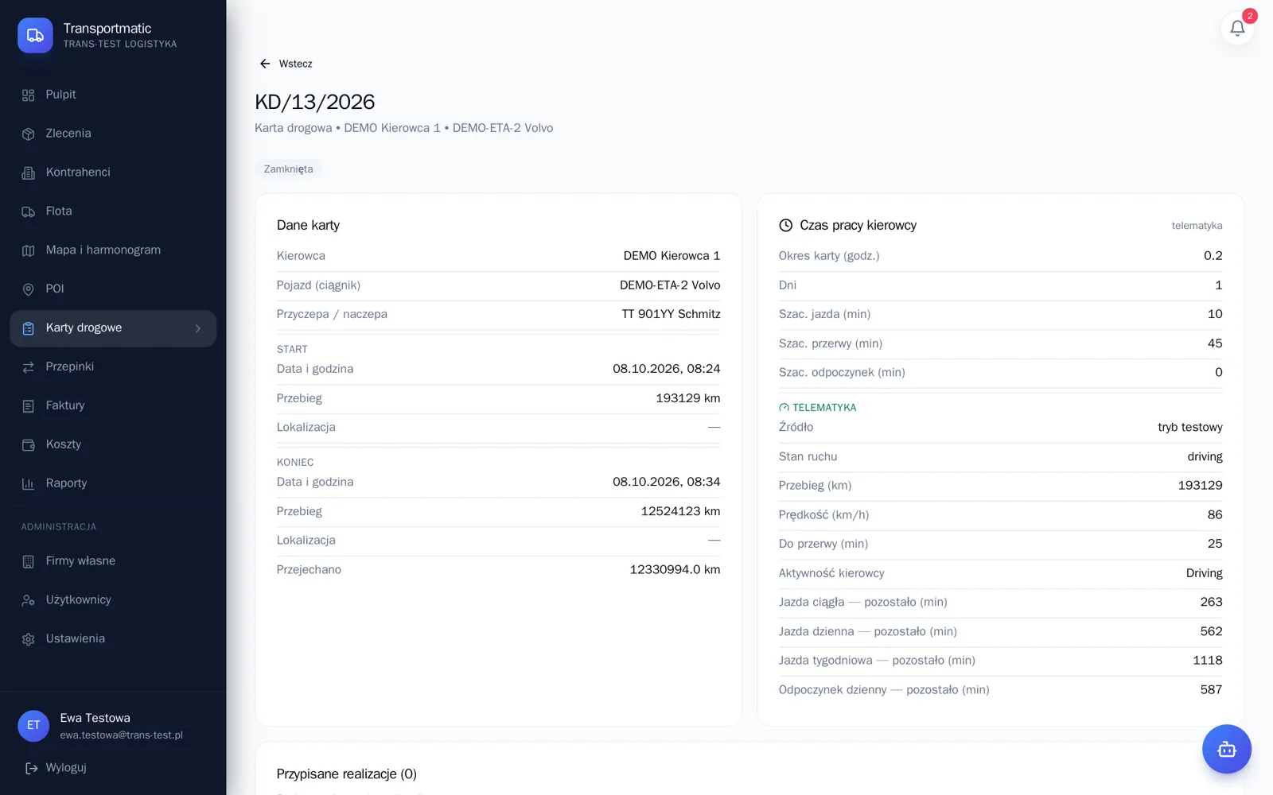Click the Firmy własne building icon
Screen dimensions: 1273x795
click(29, 562)
